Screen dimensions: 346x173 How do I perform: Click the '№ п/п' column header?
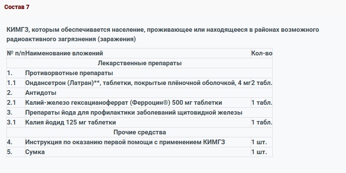click(x=16, y=53)
